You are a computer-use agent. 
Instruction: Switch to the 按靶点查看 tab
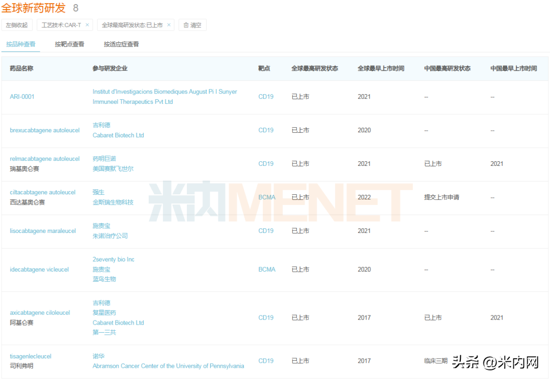(69, 44)
